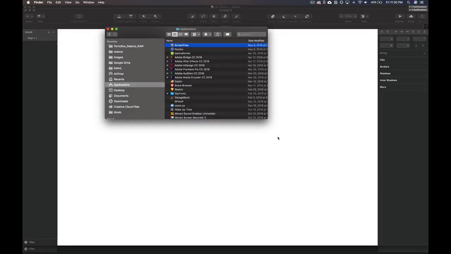Select the Brave Browser app row
Viewport: 451px width, 254px height.
(216, 85)
